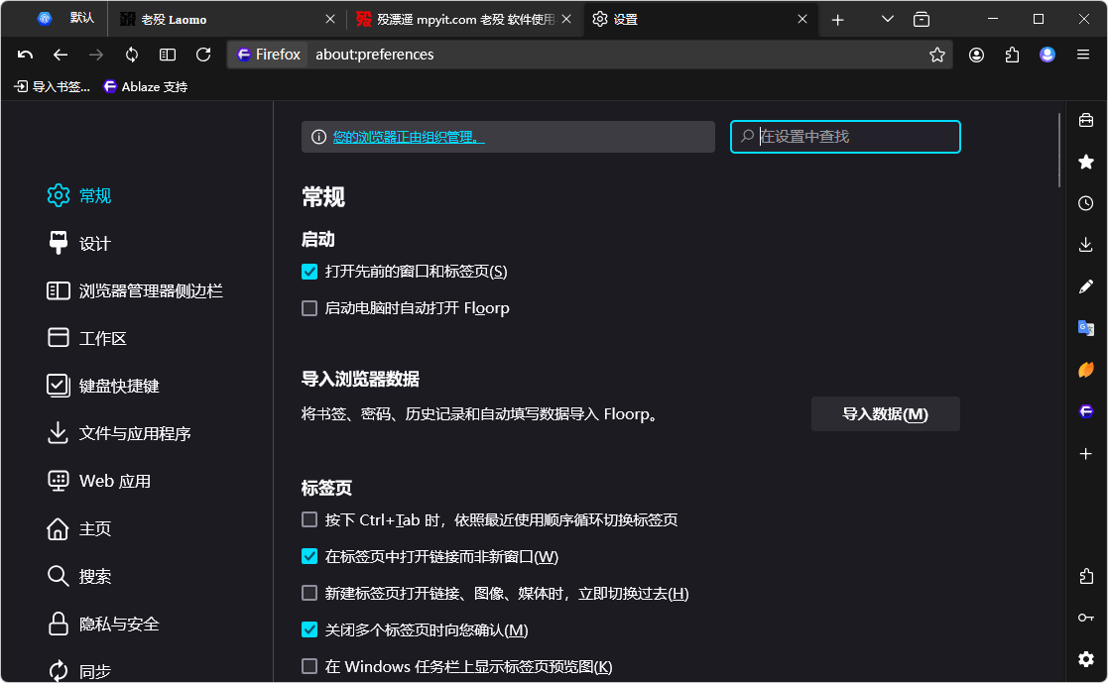Image resolution: width=1108 pixels, height=683 pixels.
Task: Open the briefcase panel in right sidebar
Action: point(1086,120)
